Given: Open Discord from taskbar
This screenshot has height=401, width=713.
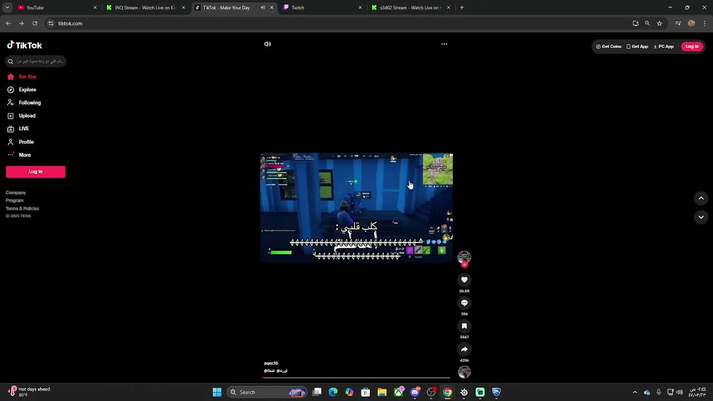Looking at the screenshot, I should (x=415, y=392).
